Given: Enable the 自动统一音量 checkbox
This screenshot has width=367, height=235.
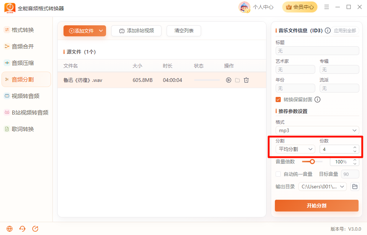Looking at the screenshot, I should click(278, 174).
